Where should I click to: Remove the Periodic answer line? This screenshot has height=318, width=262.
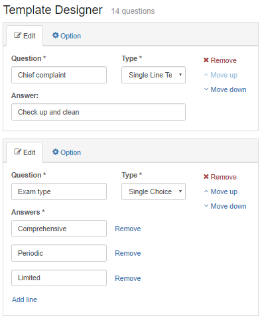(x=128, y=253)
